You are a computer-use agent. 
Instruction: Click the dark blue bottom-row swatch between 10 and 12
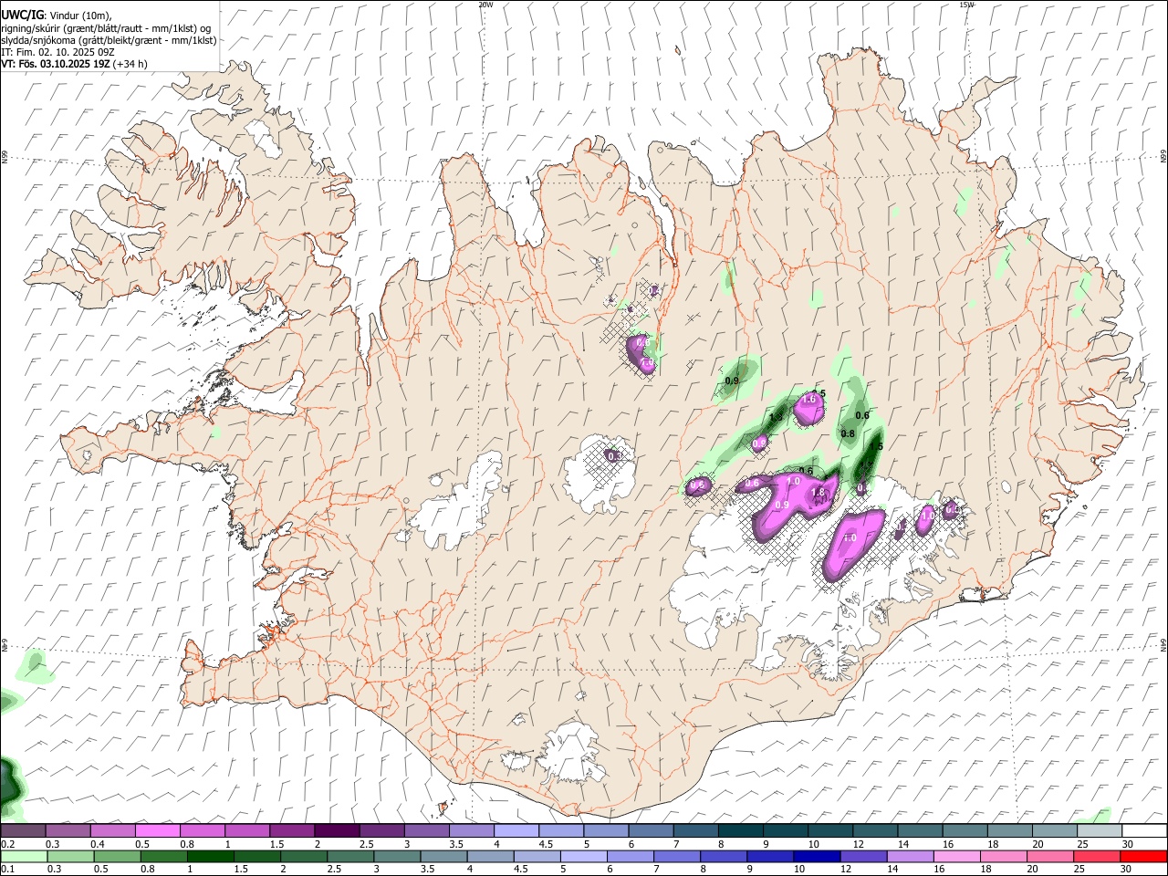818,857
